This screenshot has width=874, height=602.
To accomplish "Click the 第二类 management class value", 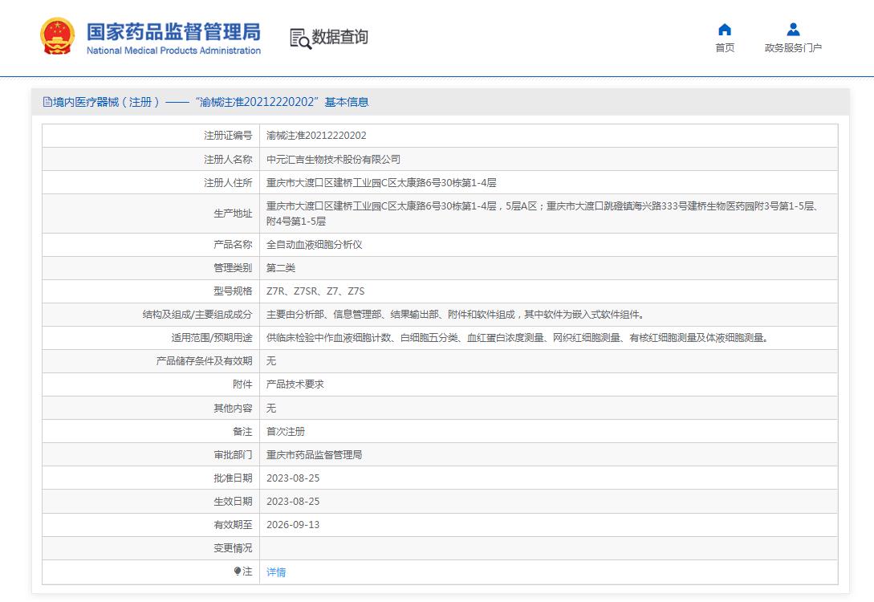I will click(281, 268).
